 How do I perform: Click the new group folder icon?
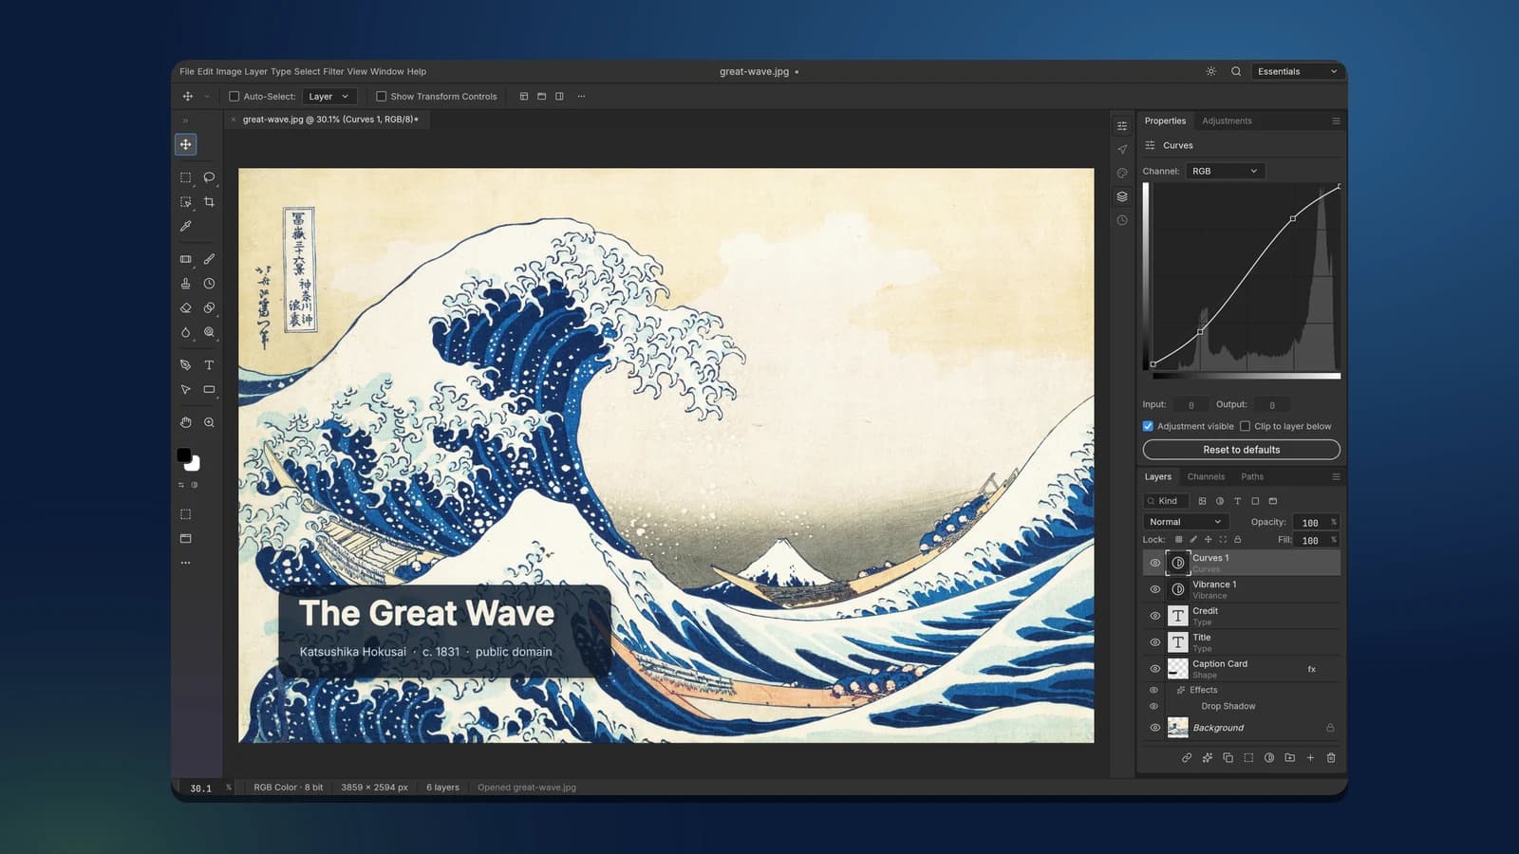(1289, 757)
